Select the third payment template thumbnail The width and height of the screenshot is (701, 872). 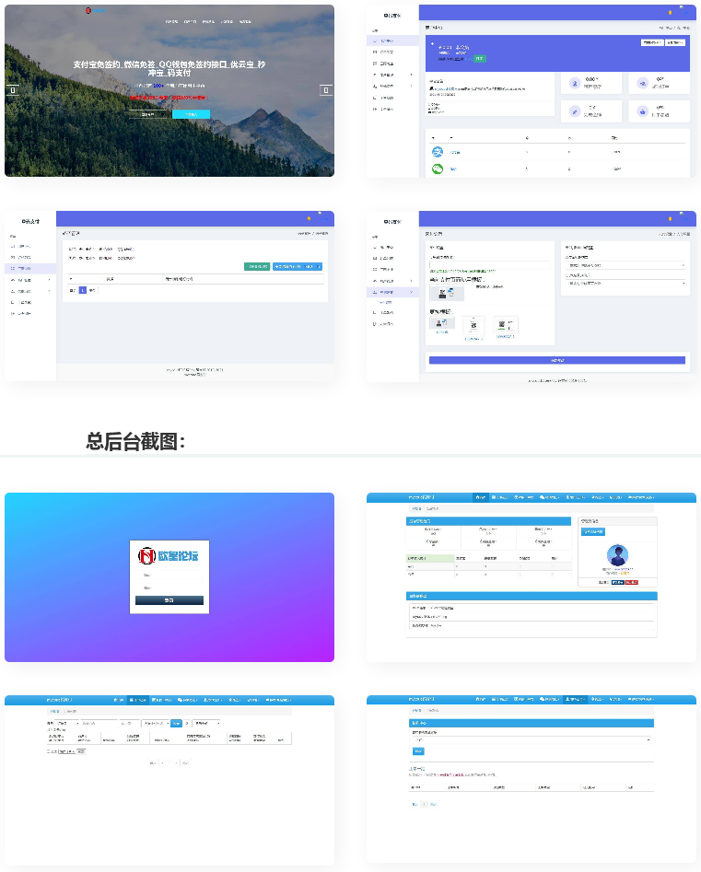(505, 325)
